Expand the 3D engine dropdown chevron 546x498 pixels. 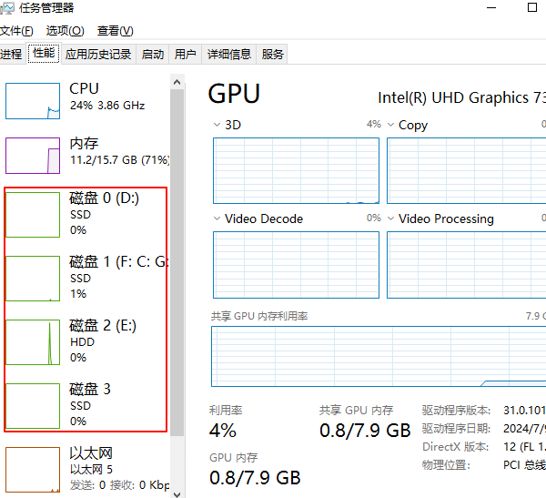217,125
